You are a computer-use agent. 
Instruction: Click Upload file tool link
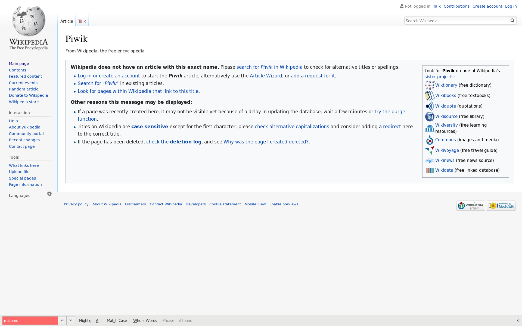19,172
